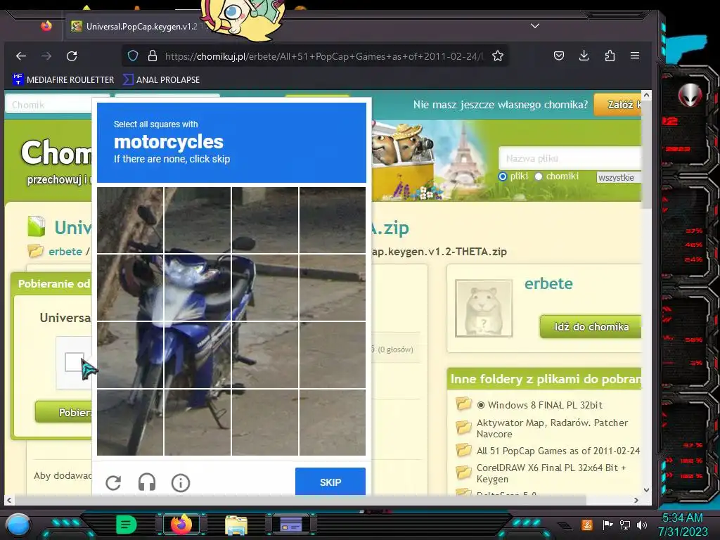The height and width of the screenshot is (540, 720).
Task: Click the horizontal page scrollbar thumb
Action: coord(301,500)
